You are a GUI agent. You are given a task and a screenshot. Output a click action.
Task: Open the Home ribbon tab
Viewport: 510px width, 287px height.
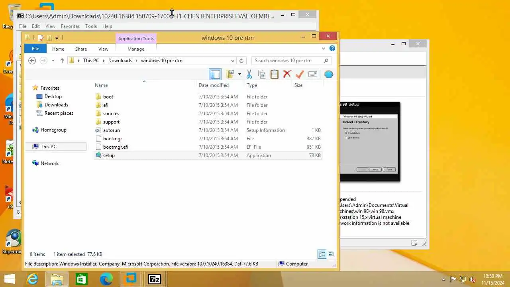58,49
